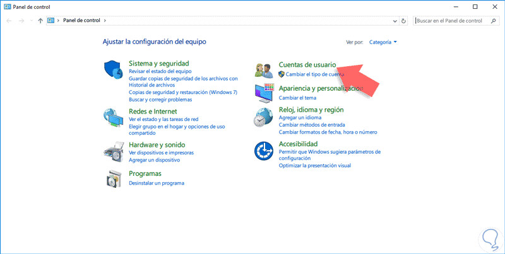
Task: Open the Apariencia y personalización monitor icon
Action: coord(264,93)
